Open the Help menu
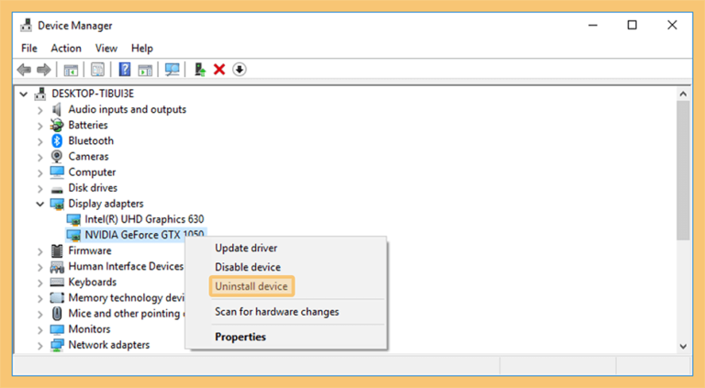705x388 pixels. (142, 48)
